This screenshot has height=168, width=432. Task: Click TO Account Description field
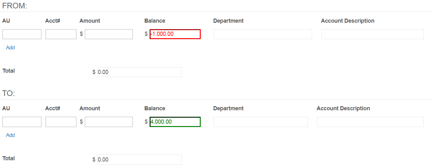pos(370,122)
